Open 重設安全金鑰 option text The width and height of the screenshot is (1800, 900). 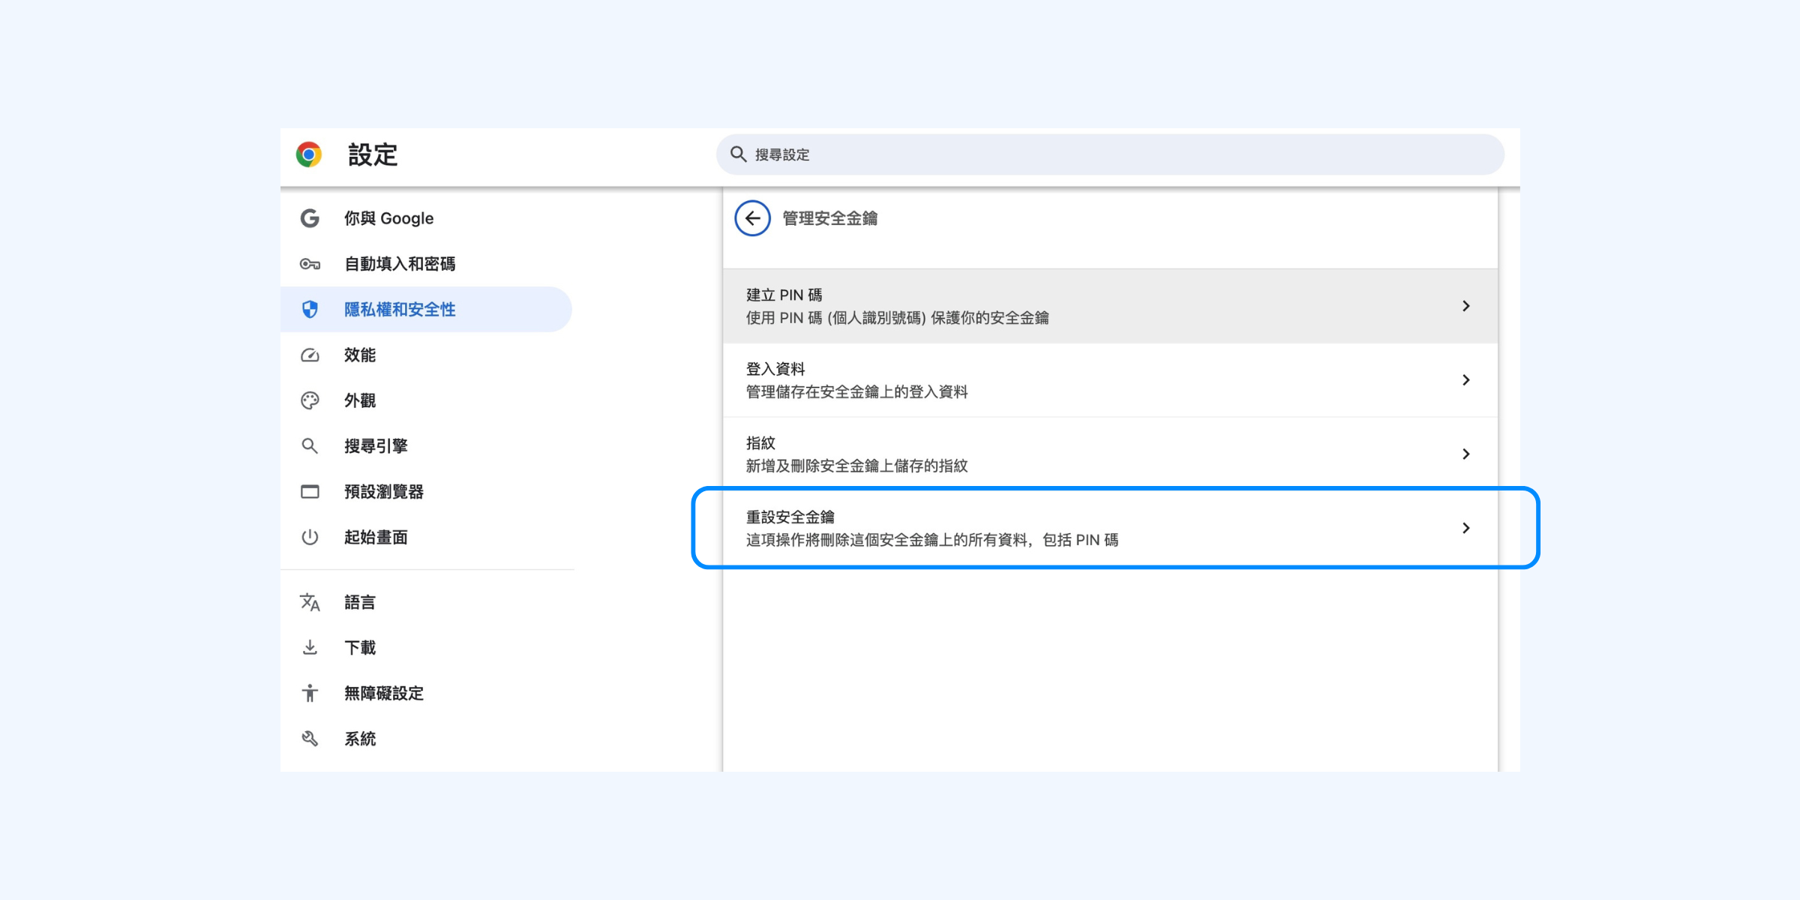point(790,517)
